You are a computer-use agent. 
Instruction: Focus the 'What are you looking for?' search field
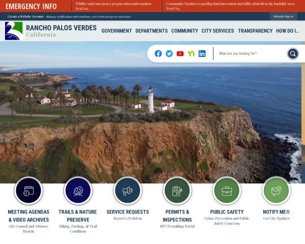pos(249,53)
